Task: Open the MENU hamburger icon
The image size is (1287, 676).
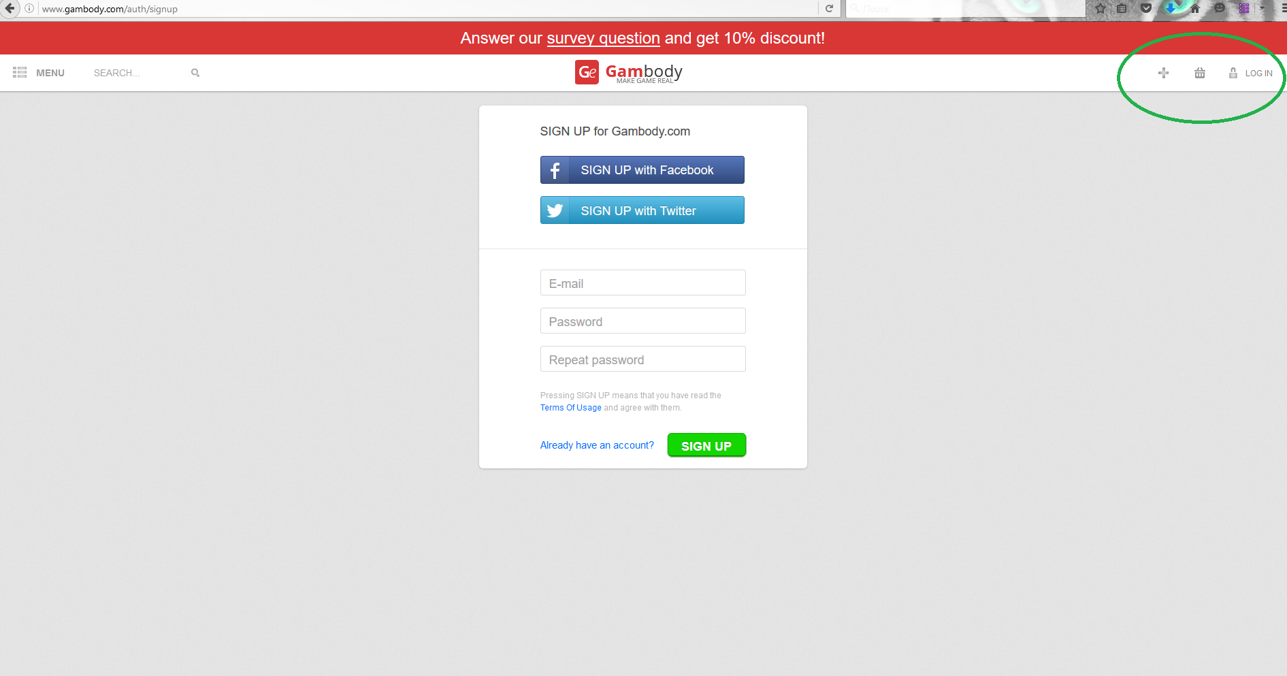Action: [x=20, y=72]
